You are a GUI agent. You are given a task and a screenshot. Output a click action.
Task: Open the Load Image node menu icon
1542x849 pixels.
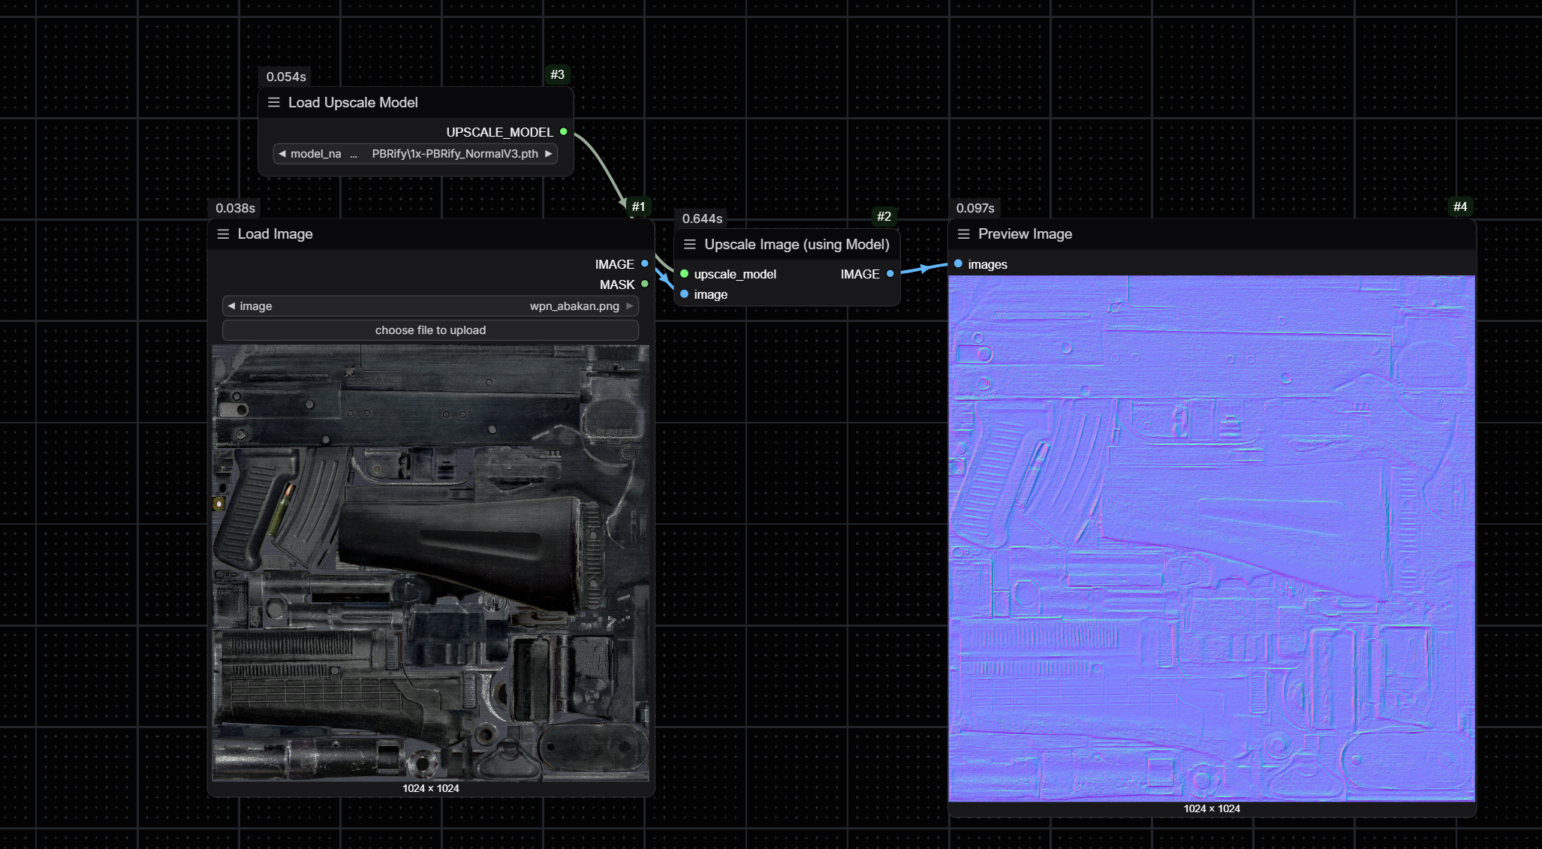pos(223,234)
